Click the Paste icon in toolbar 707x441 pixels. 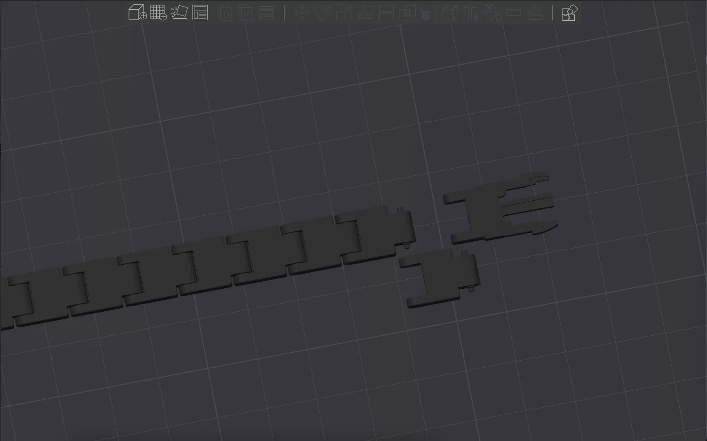coord(246,13)
